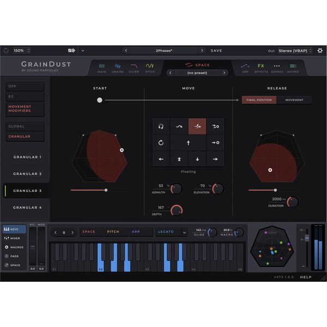This screenshot has height=327, width=327.
Task: Enable MOVEMENT release mode
Action: 294,100
